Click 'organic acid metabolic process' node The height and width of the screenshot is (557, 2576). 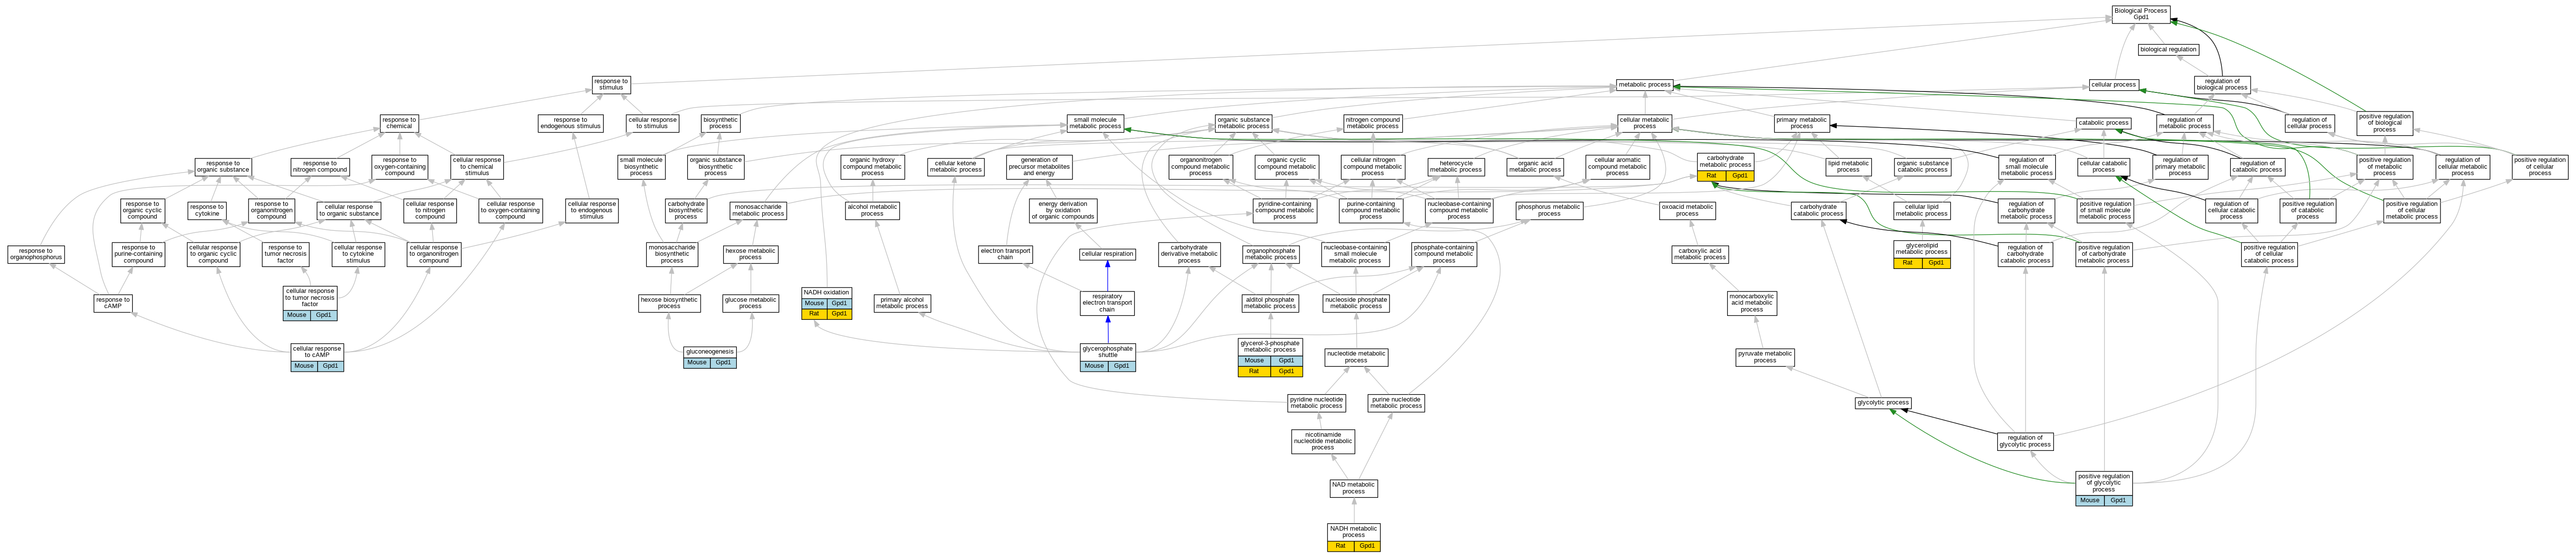click(x=1535, y=167)
